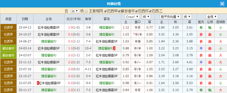Open the 终 dropdown beside 胜平负均值
This screenshot has width=227, height=93.
pos(187,17)
